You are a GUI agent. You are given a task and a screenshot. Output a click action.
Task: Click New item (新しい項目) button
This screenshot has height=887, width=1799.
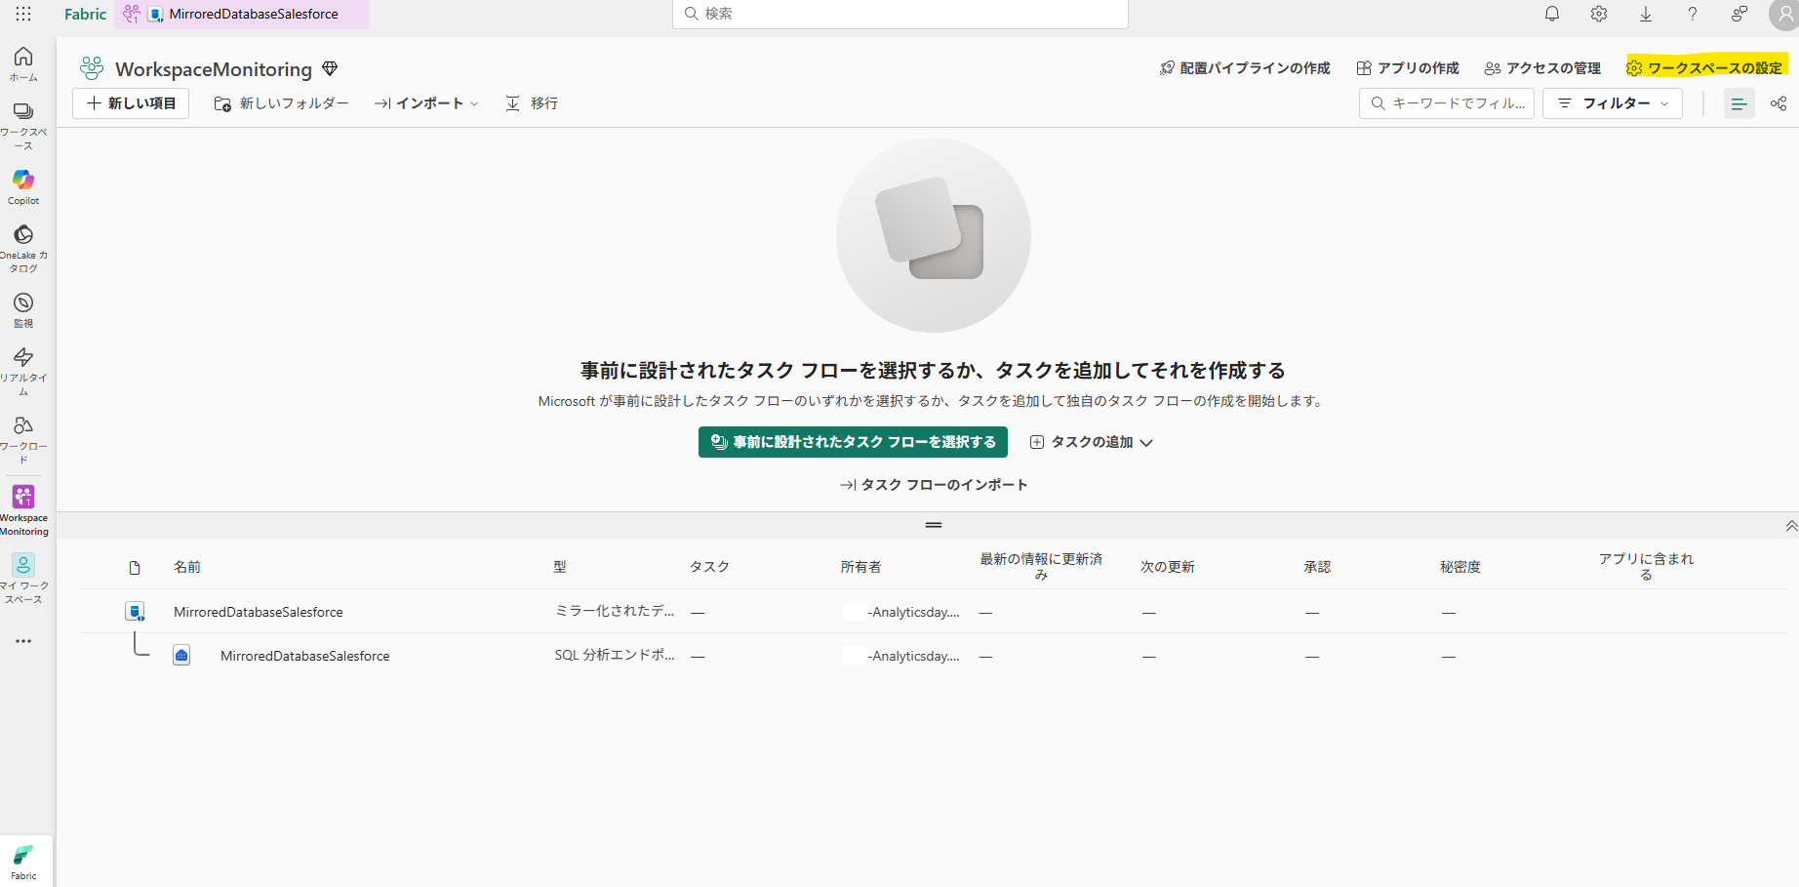(131, 103)
